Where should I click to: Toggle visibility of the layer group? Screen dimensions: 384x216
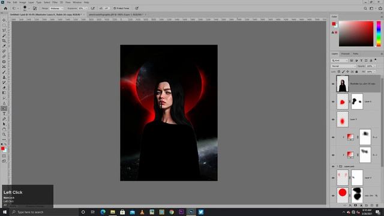coord(333,166)
